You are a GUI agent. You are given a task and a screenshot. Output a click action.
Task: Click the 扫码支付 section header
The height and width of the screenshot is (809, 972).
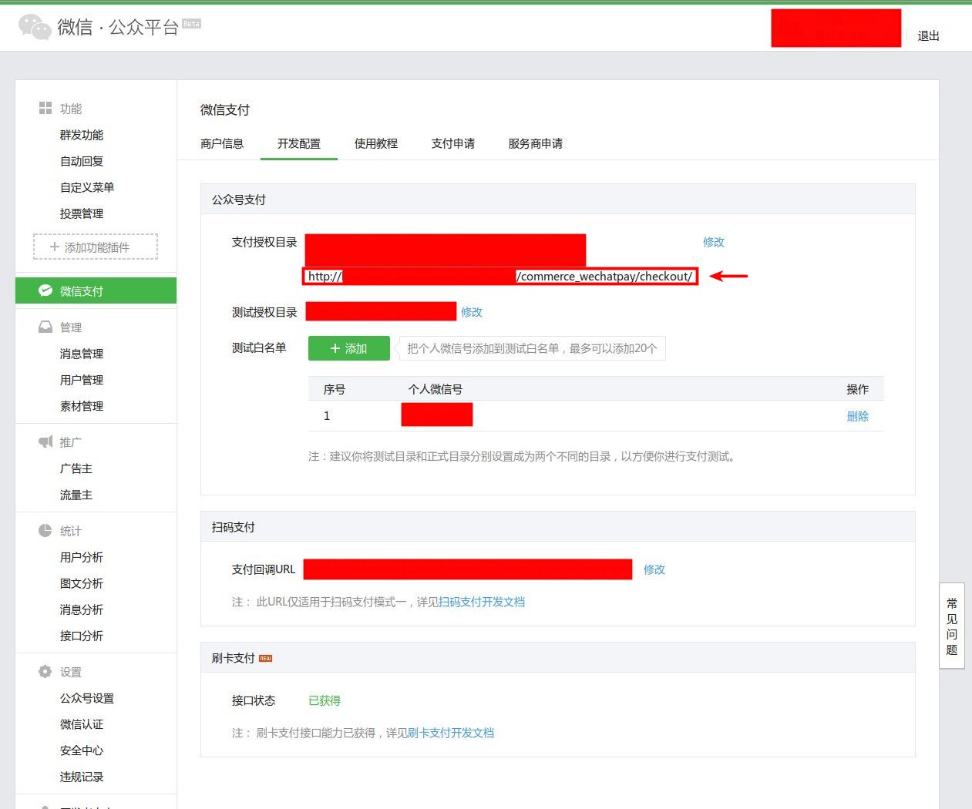pyautogui.click(x=234, y=527)
